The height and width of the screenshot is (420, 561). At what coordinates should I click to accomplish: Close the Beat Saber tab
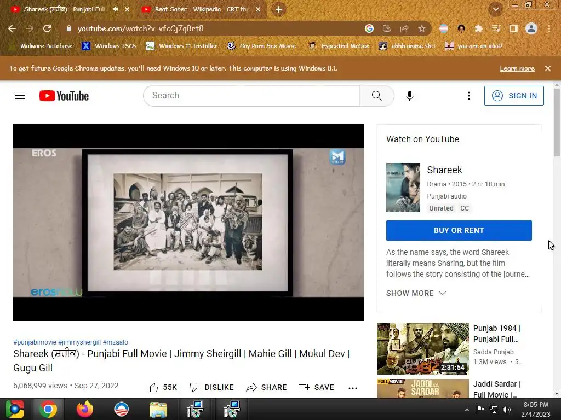(258, 10)
